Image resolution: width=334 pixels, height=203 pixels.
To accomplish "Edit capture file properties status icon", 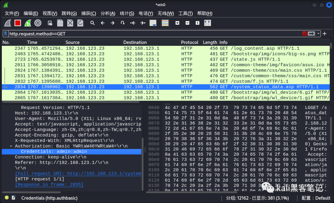I will click(x=13, y=198).
